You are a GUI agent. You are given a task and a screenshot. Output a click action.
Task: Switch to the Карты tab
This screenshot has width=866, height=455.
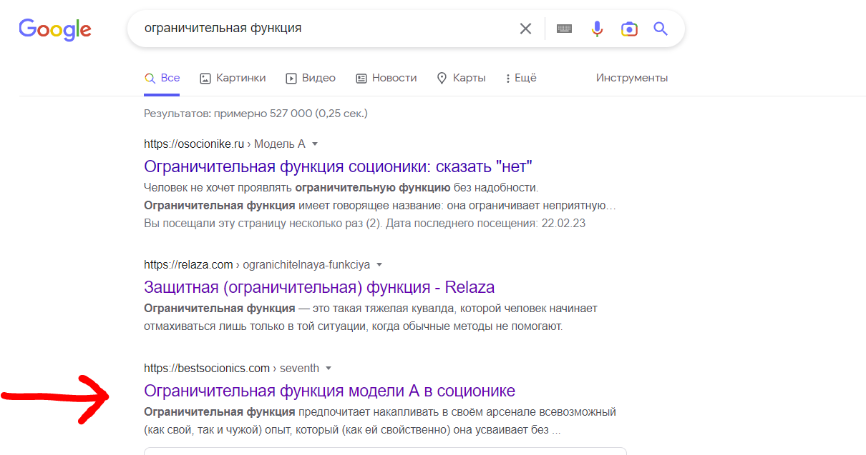(462, 78)
